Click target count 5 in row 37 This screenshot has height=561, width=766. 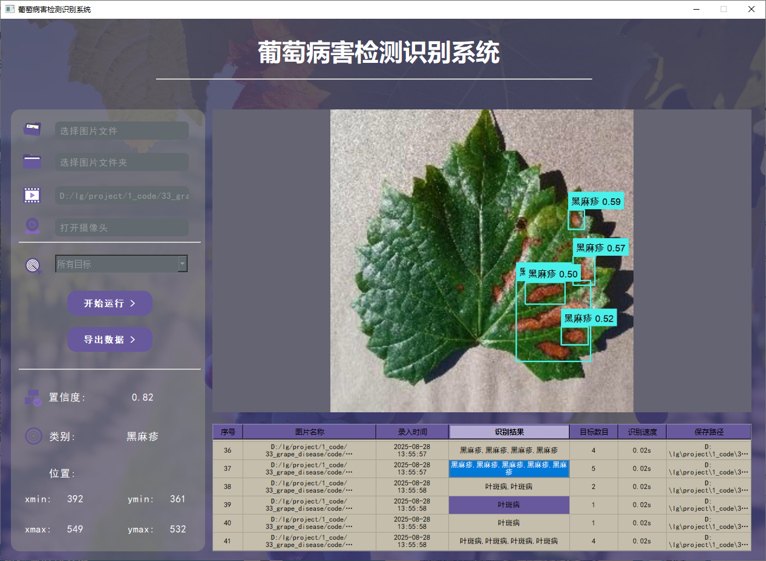[x=594, y=469]
